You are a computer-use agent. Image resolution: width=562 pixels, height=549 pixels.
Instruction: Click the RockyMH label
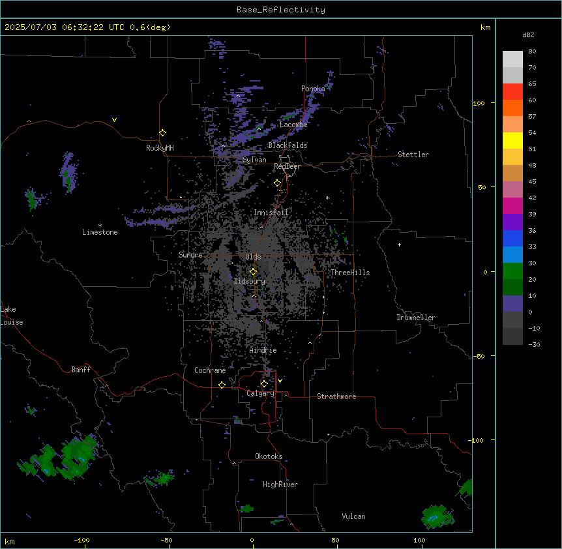pos(160,148)
